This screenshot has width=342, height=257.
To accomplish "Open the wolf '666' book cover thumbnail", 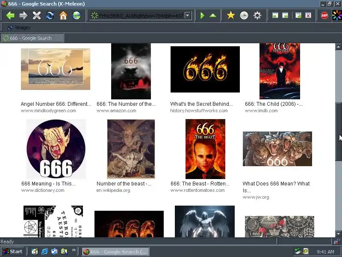I will coord(131,71).
